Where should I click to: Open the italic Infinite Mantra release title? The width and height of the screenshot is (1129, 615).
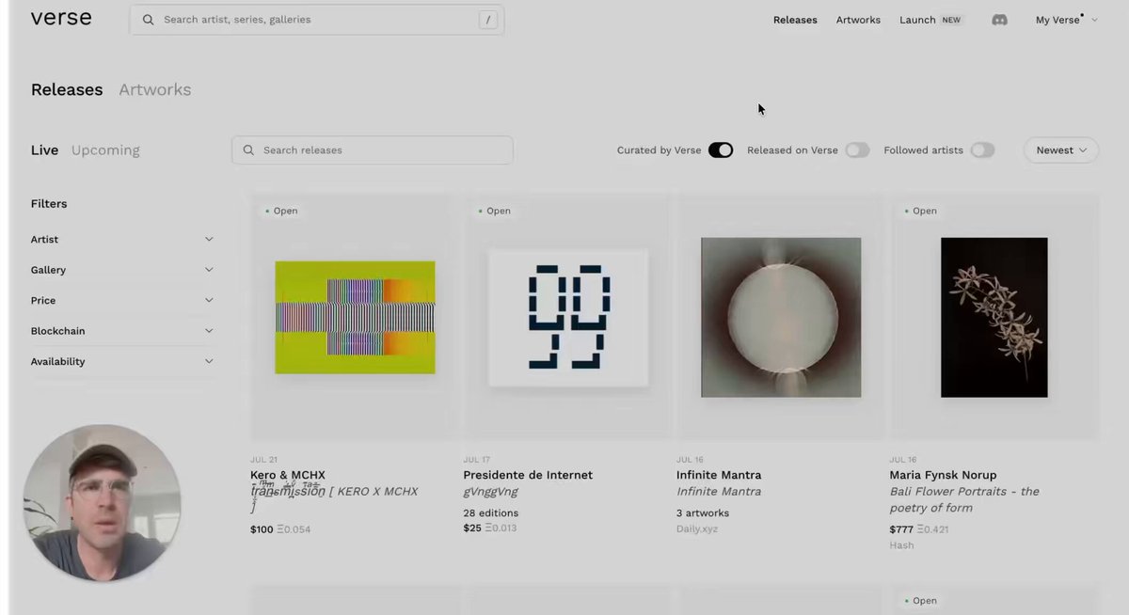[719, 492]
